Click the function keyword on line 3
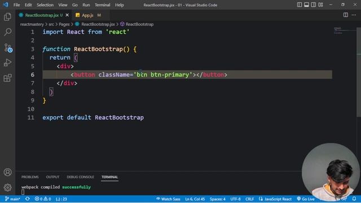This screenshot has height=203, width=361. pos(56,49)
